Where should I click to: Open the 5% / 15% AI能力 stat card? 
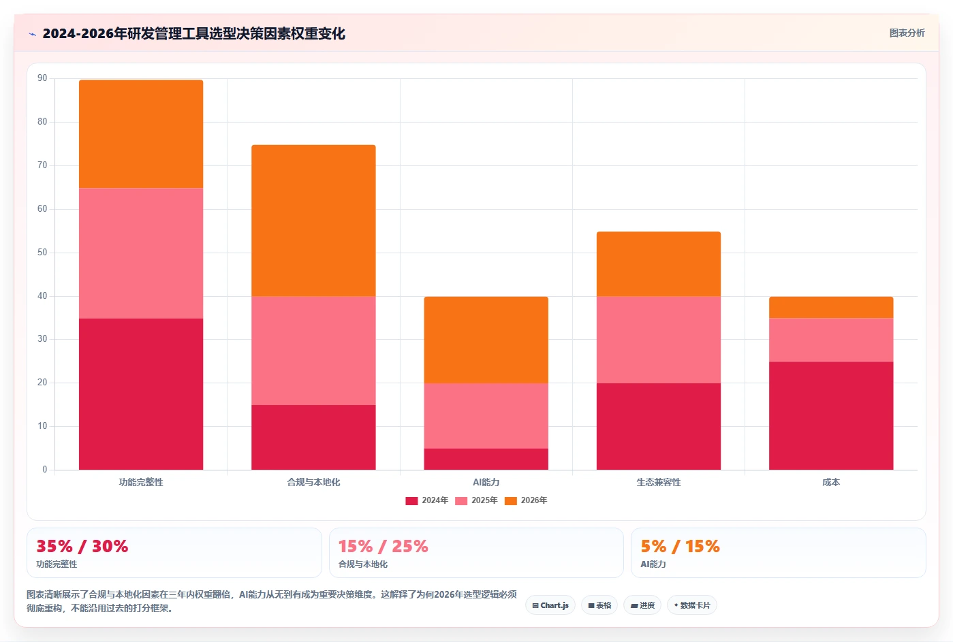pos(779,553)
